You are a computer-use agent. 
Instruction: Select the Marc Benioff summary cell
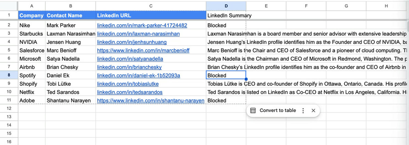[226, 51]
